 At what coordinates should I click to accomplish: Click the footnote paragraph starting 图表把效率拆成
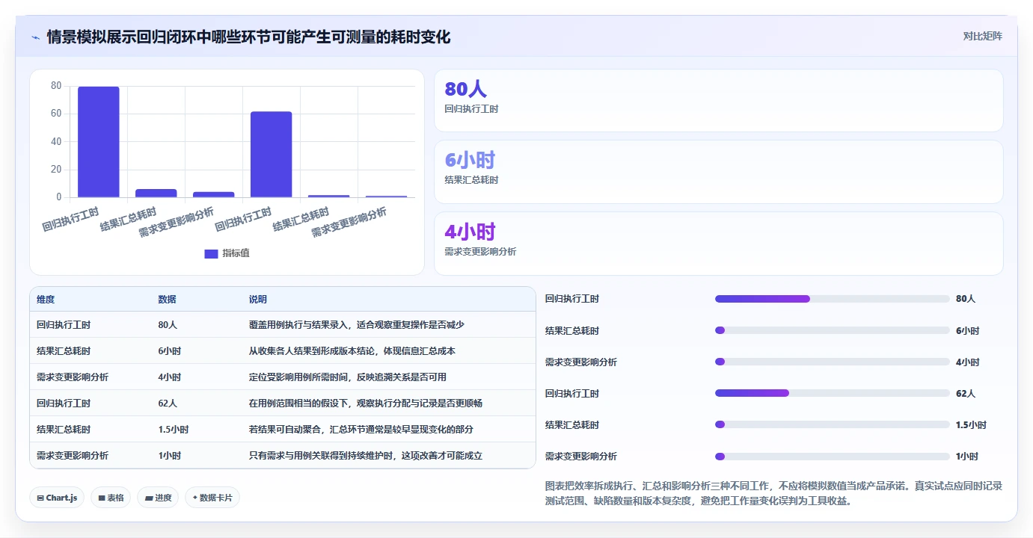pyautogui.click(x=773, y=493)
